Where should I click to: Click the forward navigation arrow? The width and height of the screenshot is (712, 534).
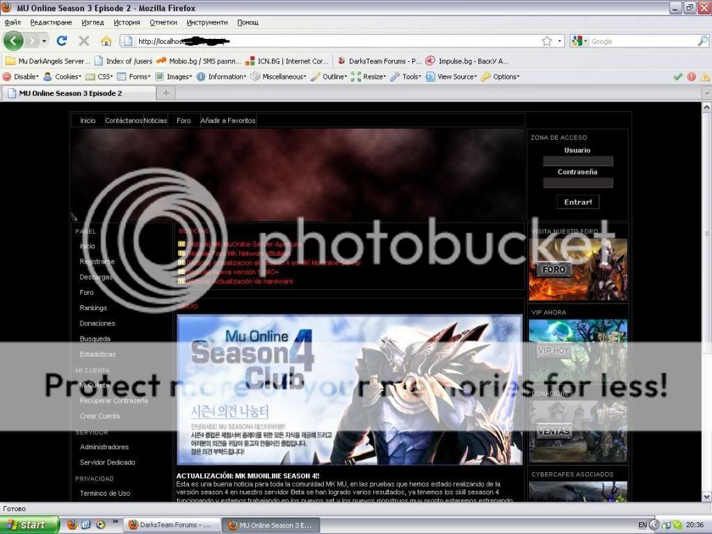point(32,41)
